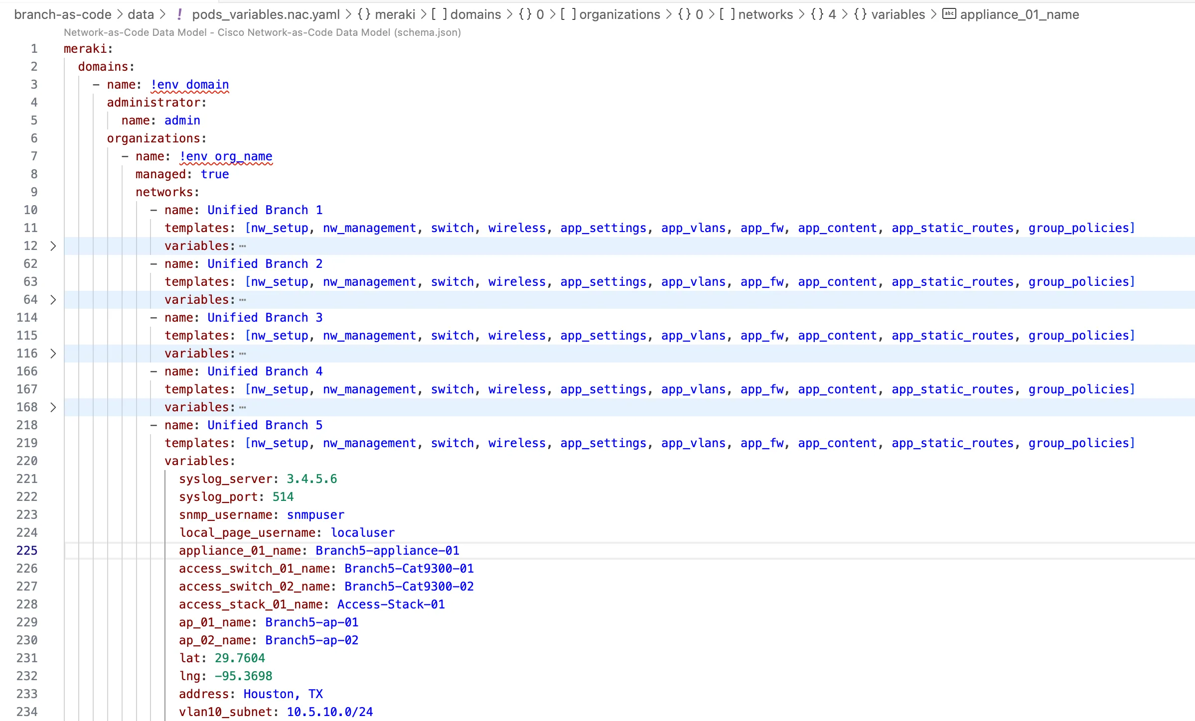The width and height of the screenshot is (1195, 721).
Task: Click ellipsis after variables under Unified Branch 4
Action: click(243, 407)
